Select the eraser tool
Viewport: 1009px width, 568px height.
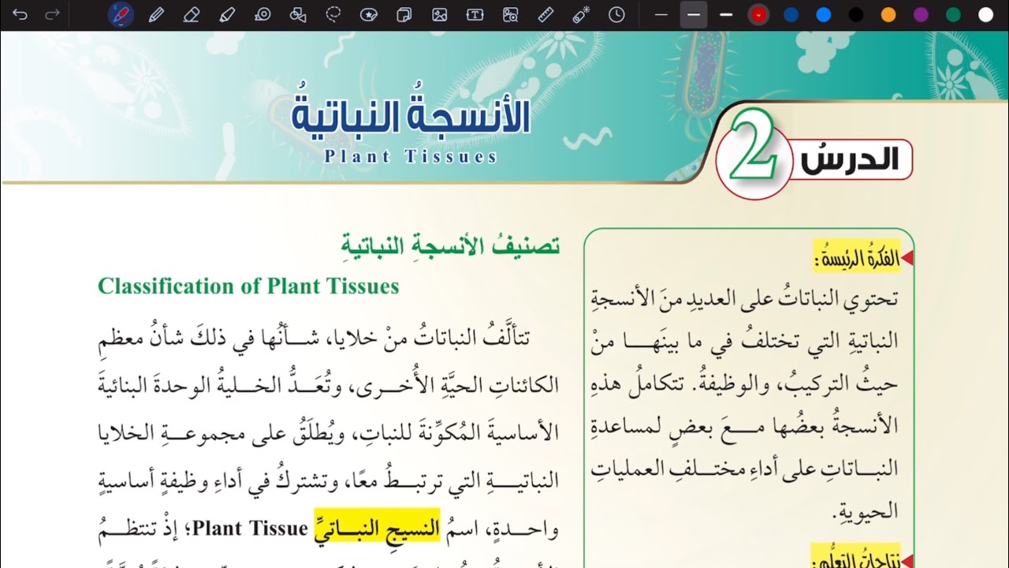(x=191, y=14)
